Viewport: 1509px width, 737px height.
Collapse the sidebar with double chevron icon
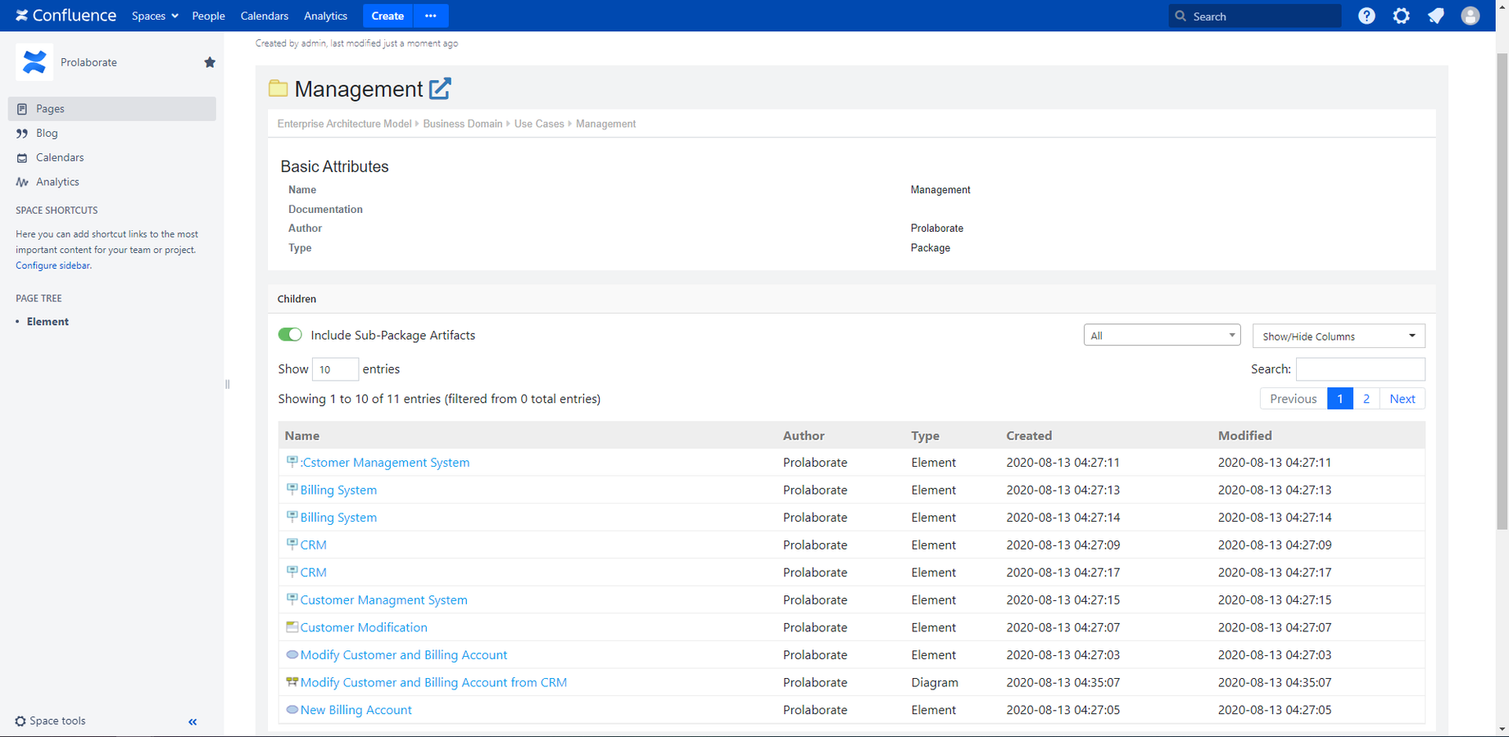(x=193, y=722)
